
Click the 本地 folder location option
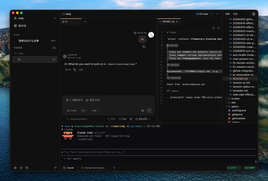click(x=111, y=119)
